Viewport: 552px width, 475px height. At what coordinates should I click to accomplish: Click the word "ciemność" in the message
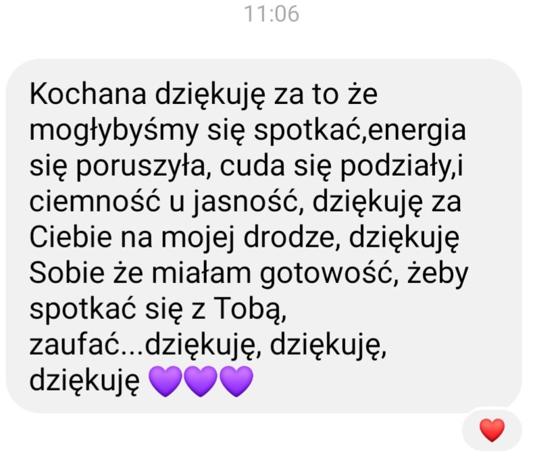click(95, 201)
